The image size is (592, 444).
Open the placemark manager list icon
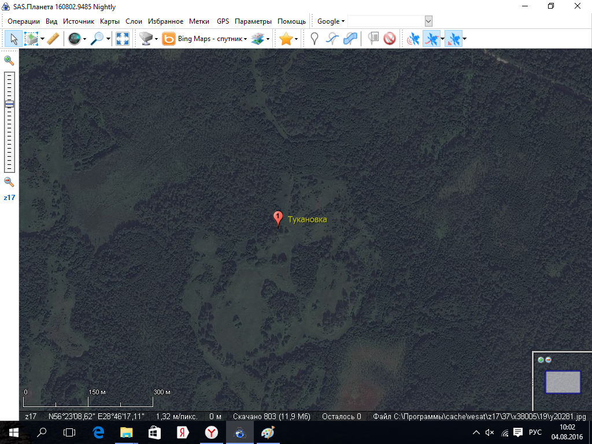(x=373, y=39)
